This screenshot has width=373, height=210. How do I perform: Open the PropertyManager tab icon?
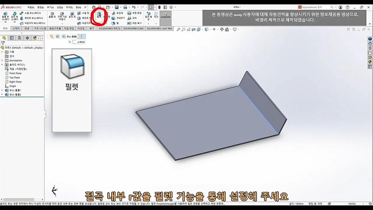(12, 38)
